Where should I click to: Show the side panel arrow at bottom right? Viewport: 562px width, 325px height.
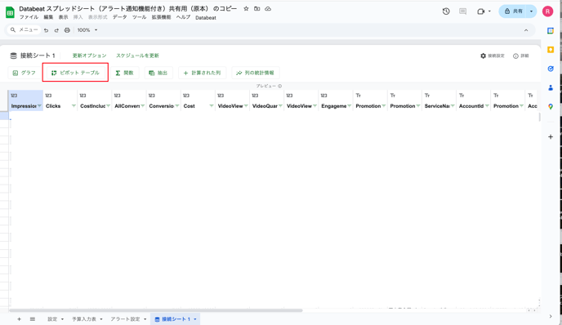click(x=551, y=316)
